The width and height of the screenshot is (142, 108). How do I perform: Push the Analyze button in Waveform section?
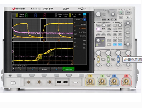tap(98, 35)
